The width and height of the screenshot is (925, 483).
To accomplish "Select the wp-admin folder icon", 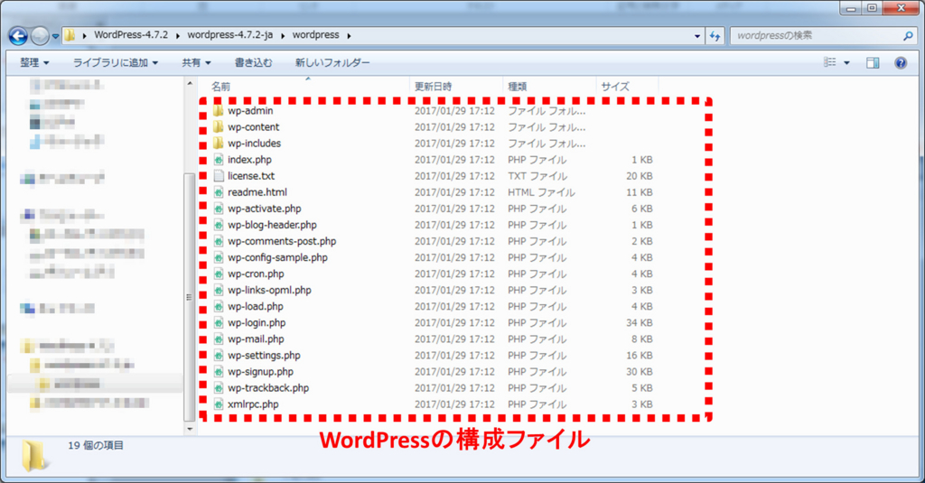I will pyautogui.click(x=219, y=110).
